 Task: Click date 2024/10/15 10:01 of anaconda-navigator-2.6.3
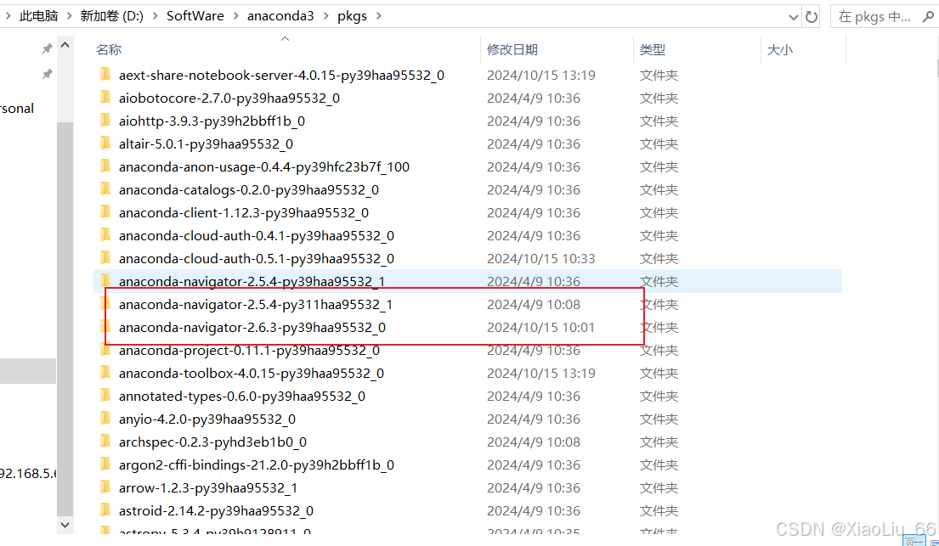tap(540, 328)
